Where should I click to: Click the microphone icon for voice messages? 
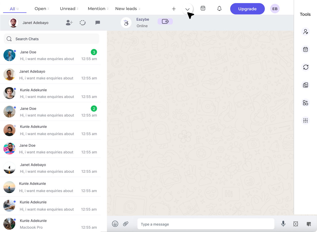tap(283, 224)
